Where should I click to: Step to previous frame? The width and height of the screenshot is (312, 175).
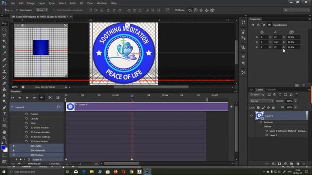[x=20, y=97]
